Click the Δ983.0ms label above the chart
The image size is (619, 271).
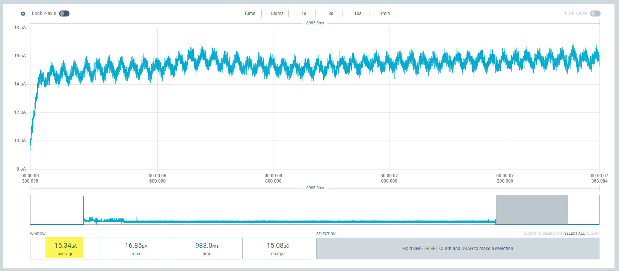(315, 23)
